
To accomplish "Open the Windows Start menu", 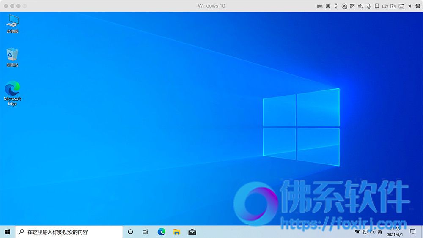I will tap(8, 232).
